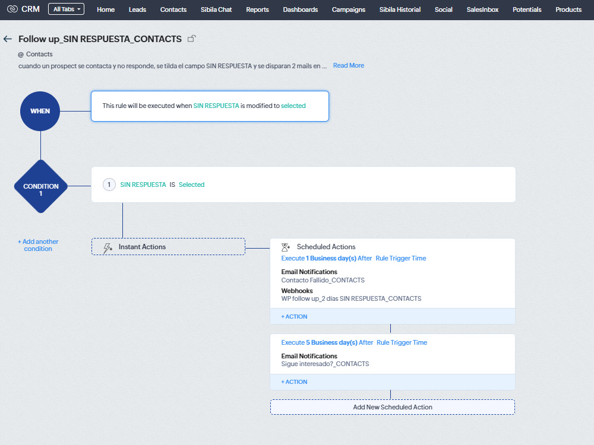Open the Campaigns tab
594x445 pixels.
pos(349,9)
